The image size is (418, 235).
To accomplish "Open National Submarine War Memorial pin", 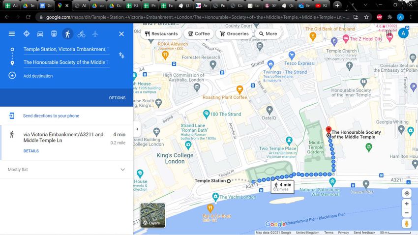I will pos(332,182).
